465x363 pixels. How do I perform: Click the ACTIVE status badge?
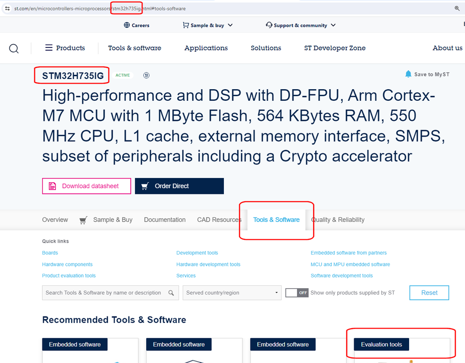pos(122,75)
